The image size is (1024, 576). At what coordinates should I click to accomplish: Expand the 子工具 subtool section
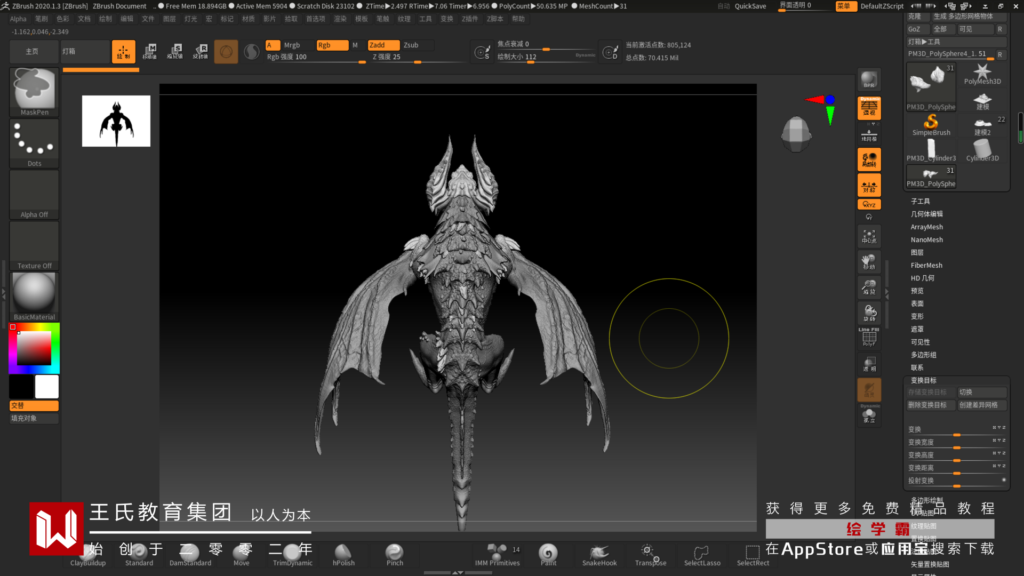tap(920, 201)
